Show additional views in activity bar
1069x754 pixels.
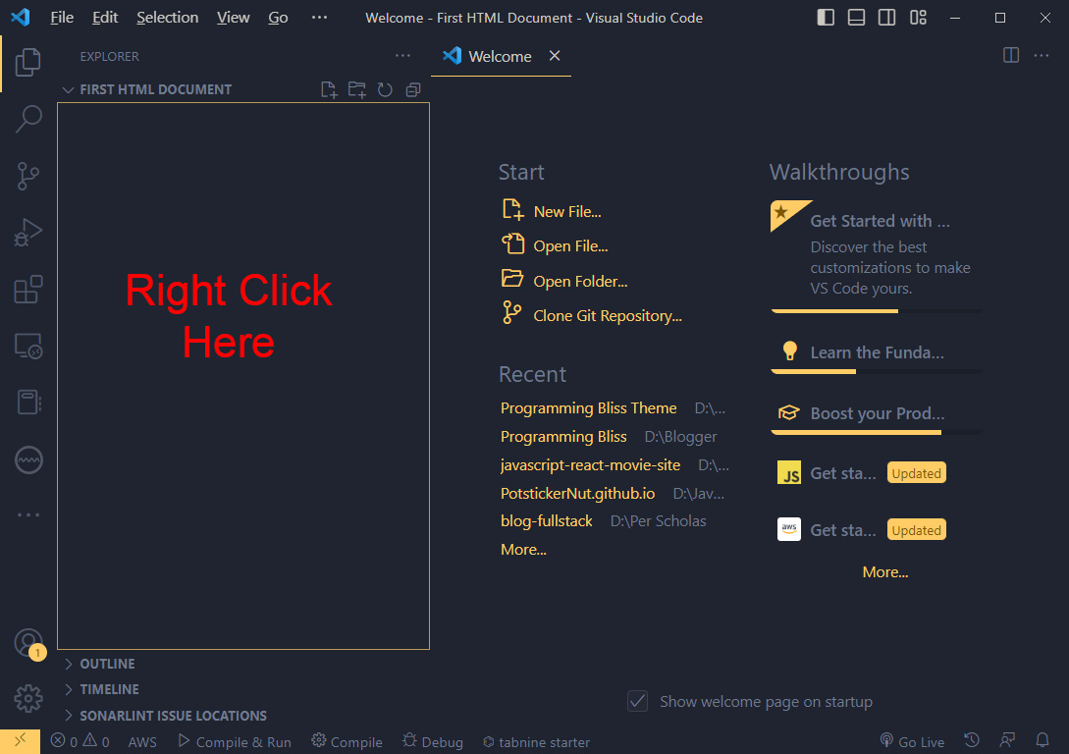click(27, 514)
